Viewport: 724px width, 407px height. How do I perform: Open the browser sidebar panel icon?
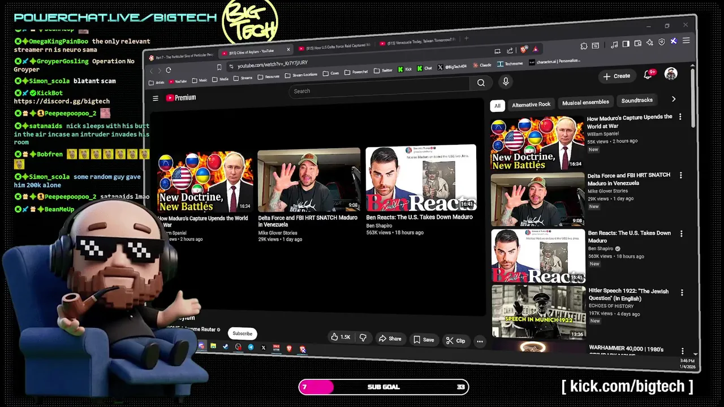click(626, 44)
